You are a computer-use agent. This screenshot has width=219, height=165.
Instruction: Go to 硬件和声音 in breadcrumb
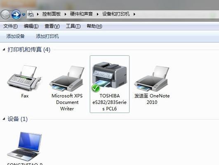click(x=81, y=14)
